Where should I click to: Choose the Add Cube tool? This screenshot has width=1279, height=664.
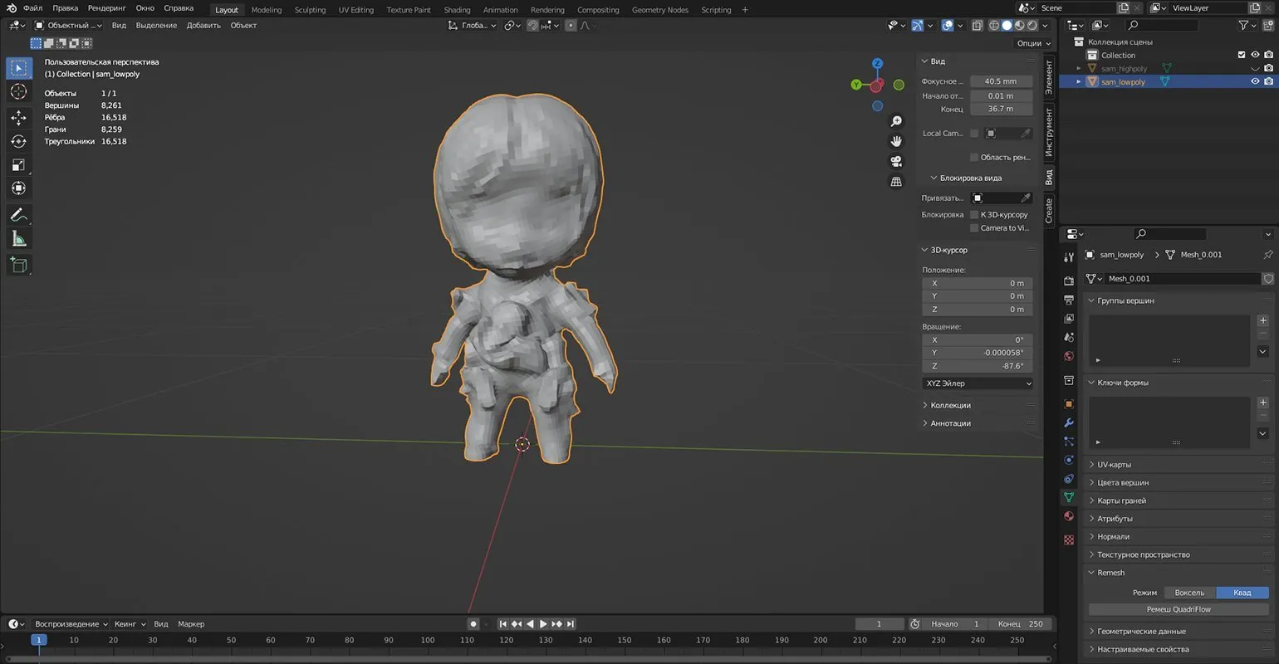pos(18,266)
